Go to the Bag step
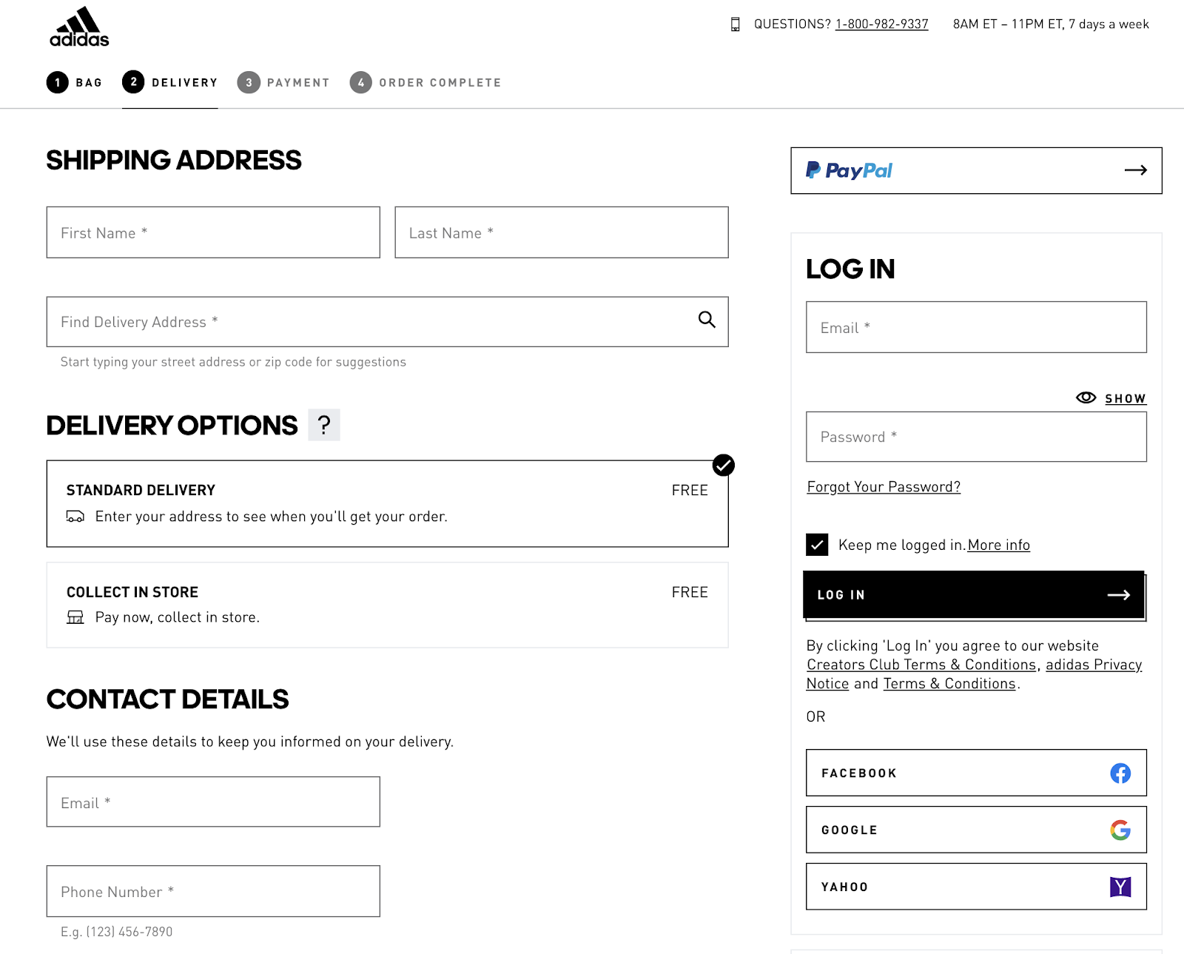The width and height of the screenshot is (1184, 954). pyautogui.click(x=75, y=82)
